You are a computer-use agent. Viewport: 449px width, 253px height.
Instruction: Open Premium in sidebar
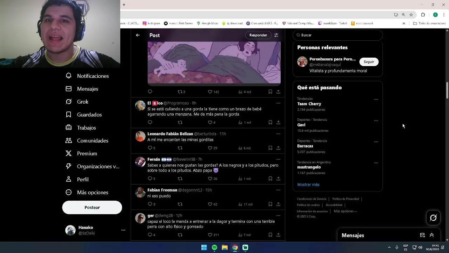[81, 154]
